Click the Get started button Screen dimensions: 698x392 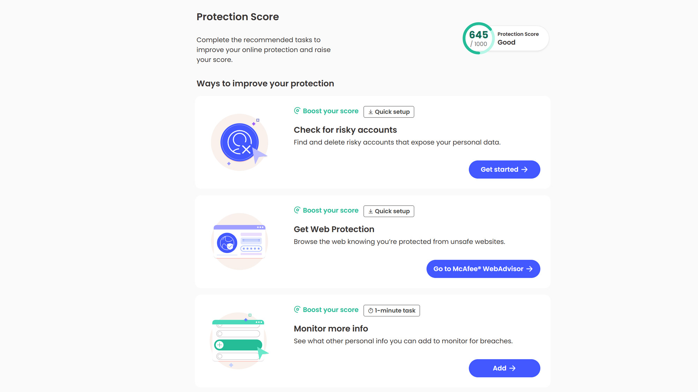[504, 170]
